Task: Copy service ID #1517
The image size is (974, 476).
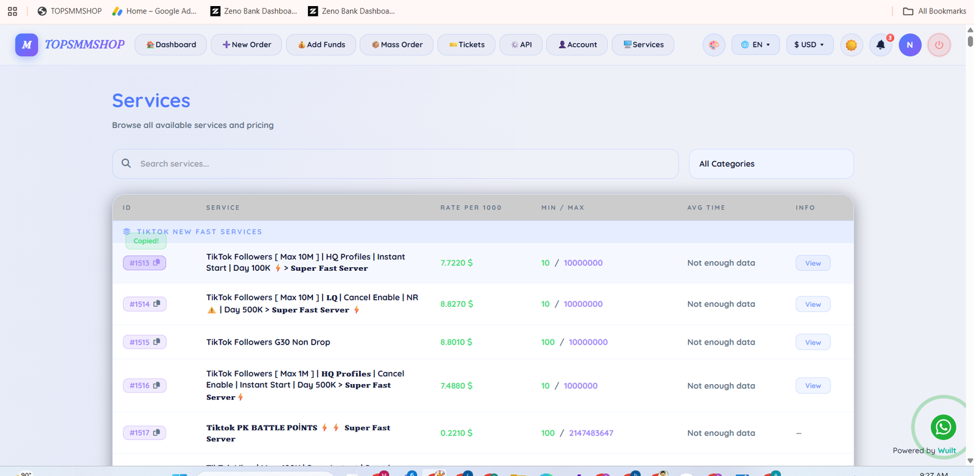Action: point(144,433)
